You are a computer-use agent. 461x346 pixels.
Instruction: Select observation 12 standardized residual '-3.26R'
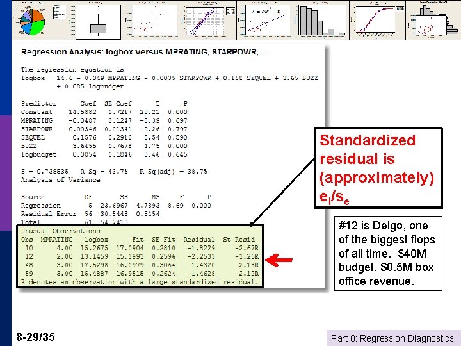pos(247,256)
